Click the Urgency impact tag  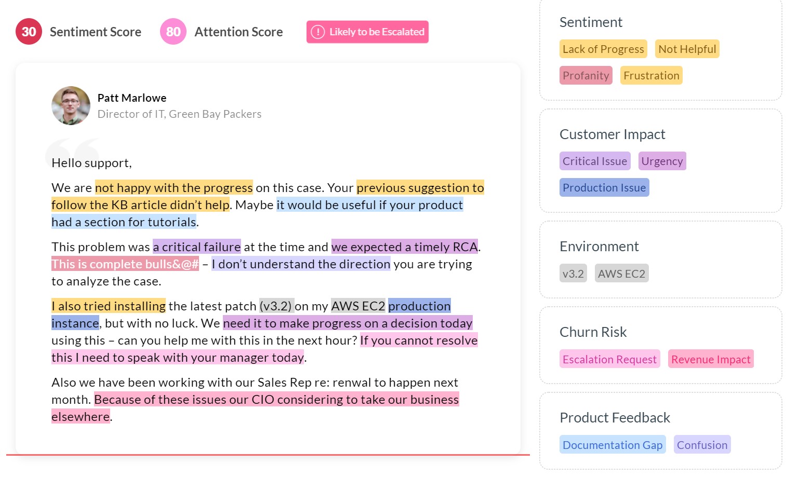point(662,161)
